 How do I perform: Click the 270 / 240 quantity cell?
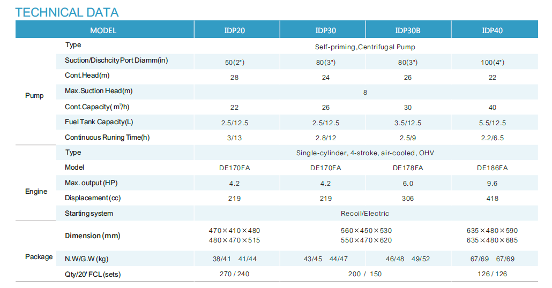pos(235,274)
